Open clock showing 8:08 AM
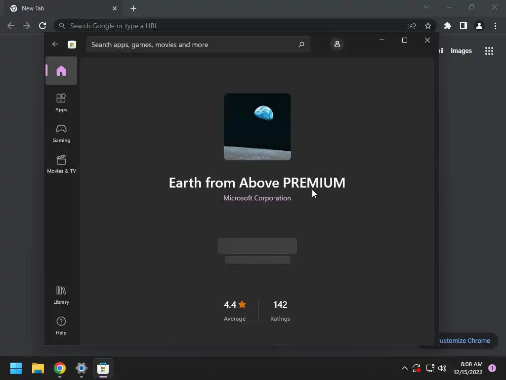 click(468, 368)
